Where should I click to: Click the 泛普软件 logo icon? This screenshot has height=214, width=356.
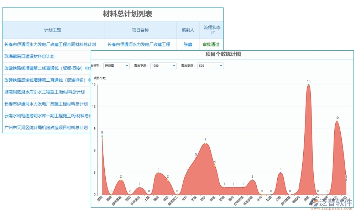point(315,202)
